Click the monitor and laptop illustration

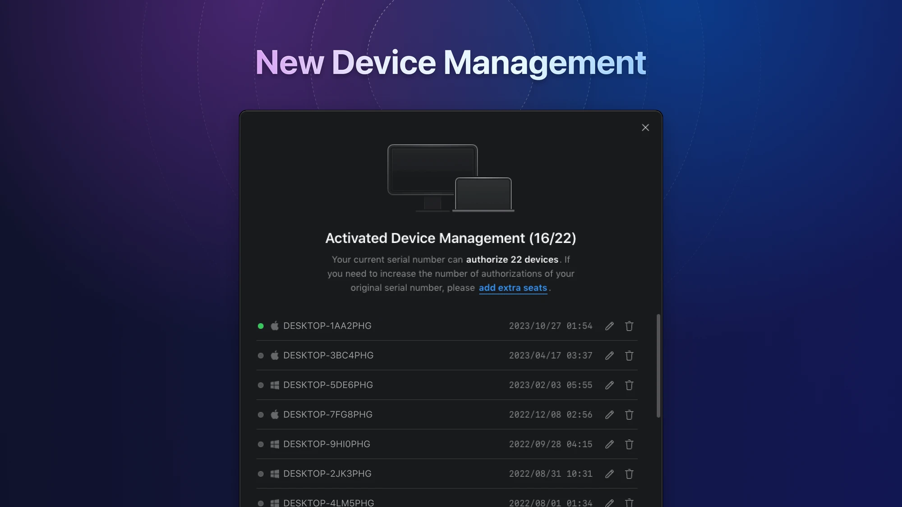[451, 178]
